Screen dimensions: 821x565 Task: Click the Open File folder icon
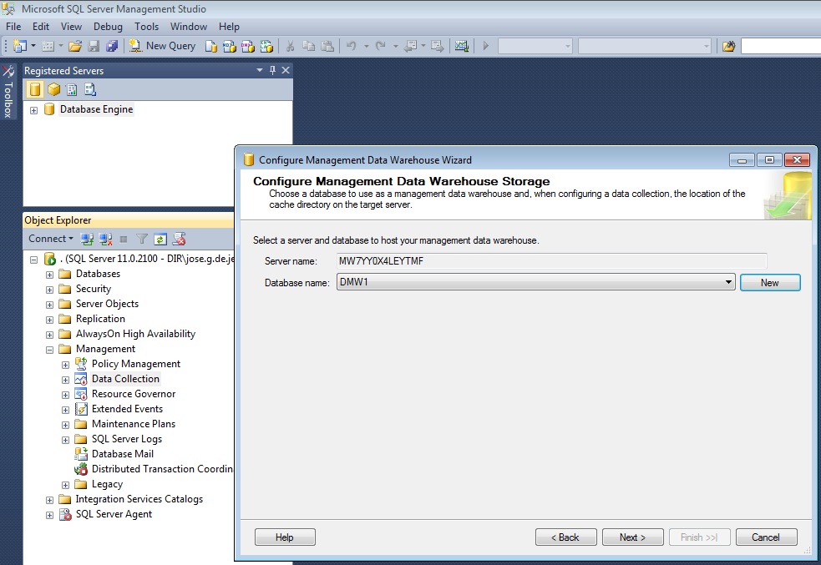coord(75,46)
